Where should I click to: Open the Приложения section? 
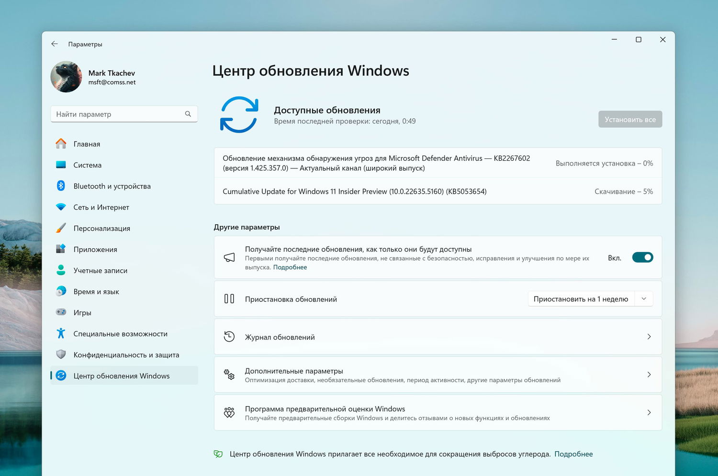124,249
